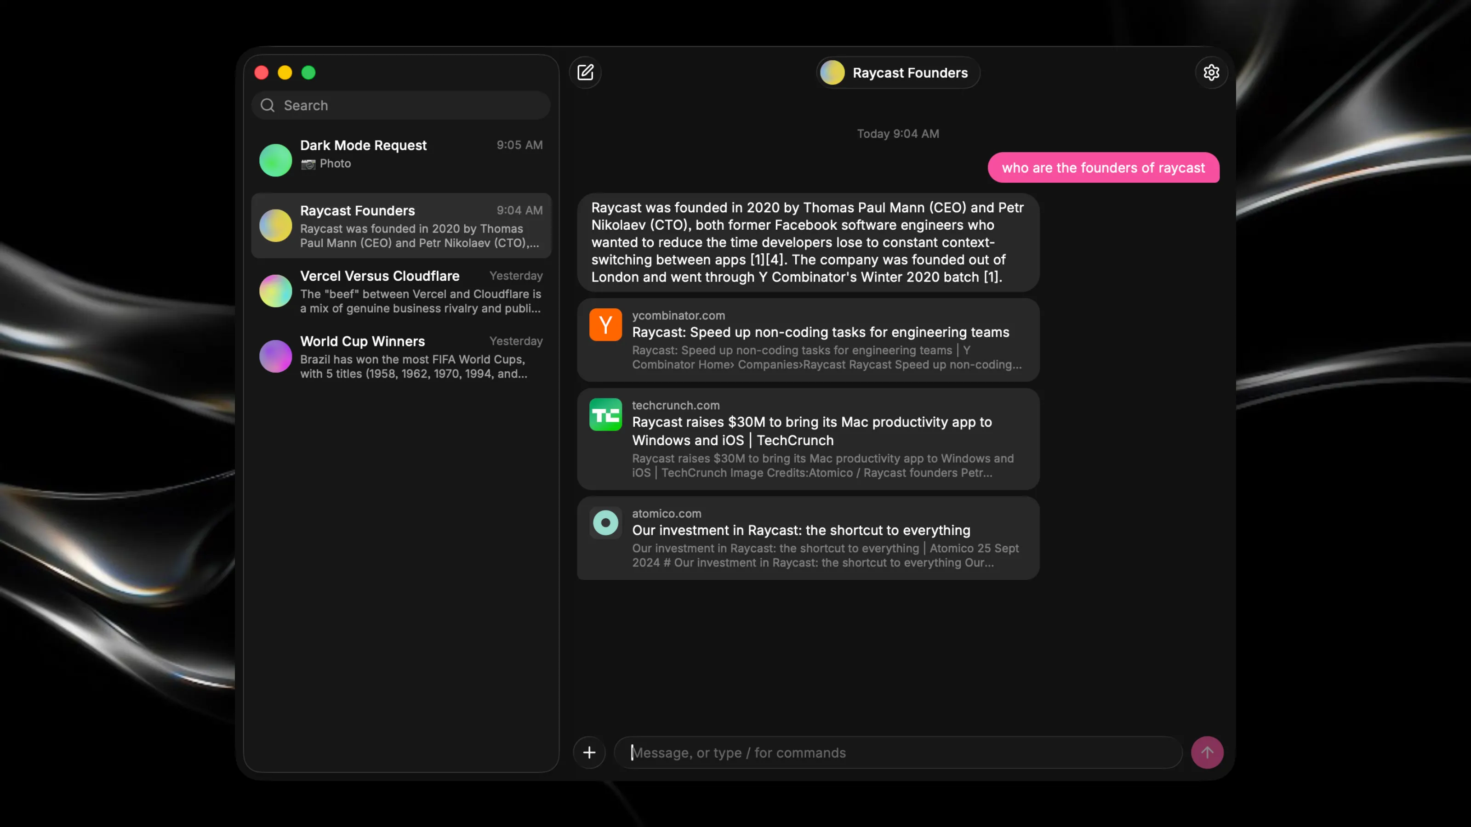Start a new chat with compose icon
Image resolution: width=1471 pixels, height=827 pixels.
click(x=585, y=73)
